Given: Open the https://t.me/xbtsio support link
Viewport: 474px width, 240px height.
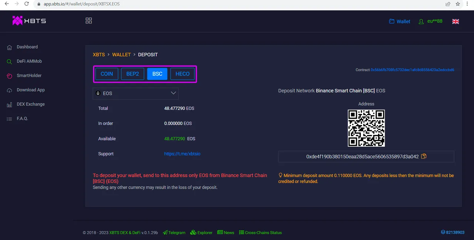Looking at the screenshot, I should 182,154.
